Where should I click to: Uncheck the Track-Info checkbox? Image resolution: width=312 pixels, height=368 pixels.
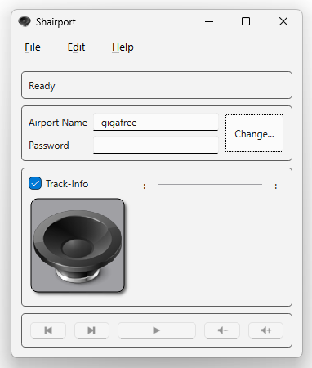pos(35,183)
